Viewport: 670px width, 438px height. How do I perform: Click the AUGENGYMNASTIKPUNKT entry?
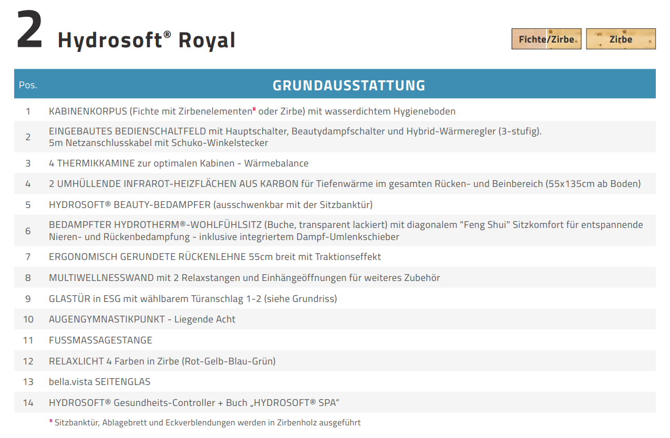pos(142,319)
